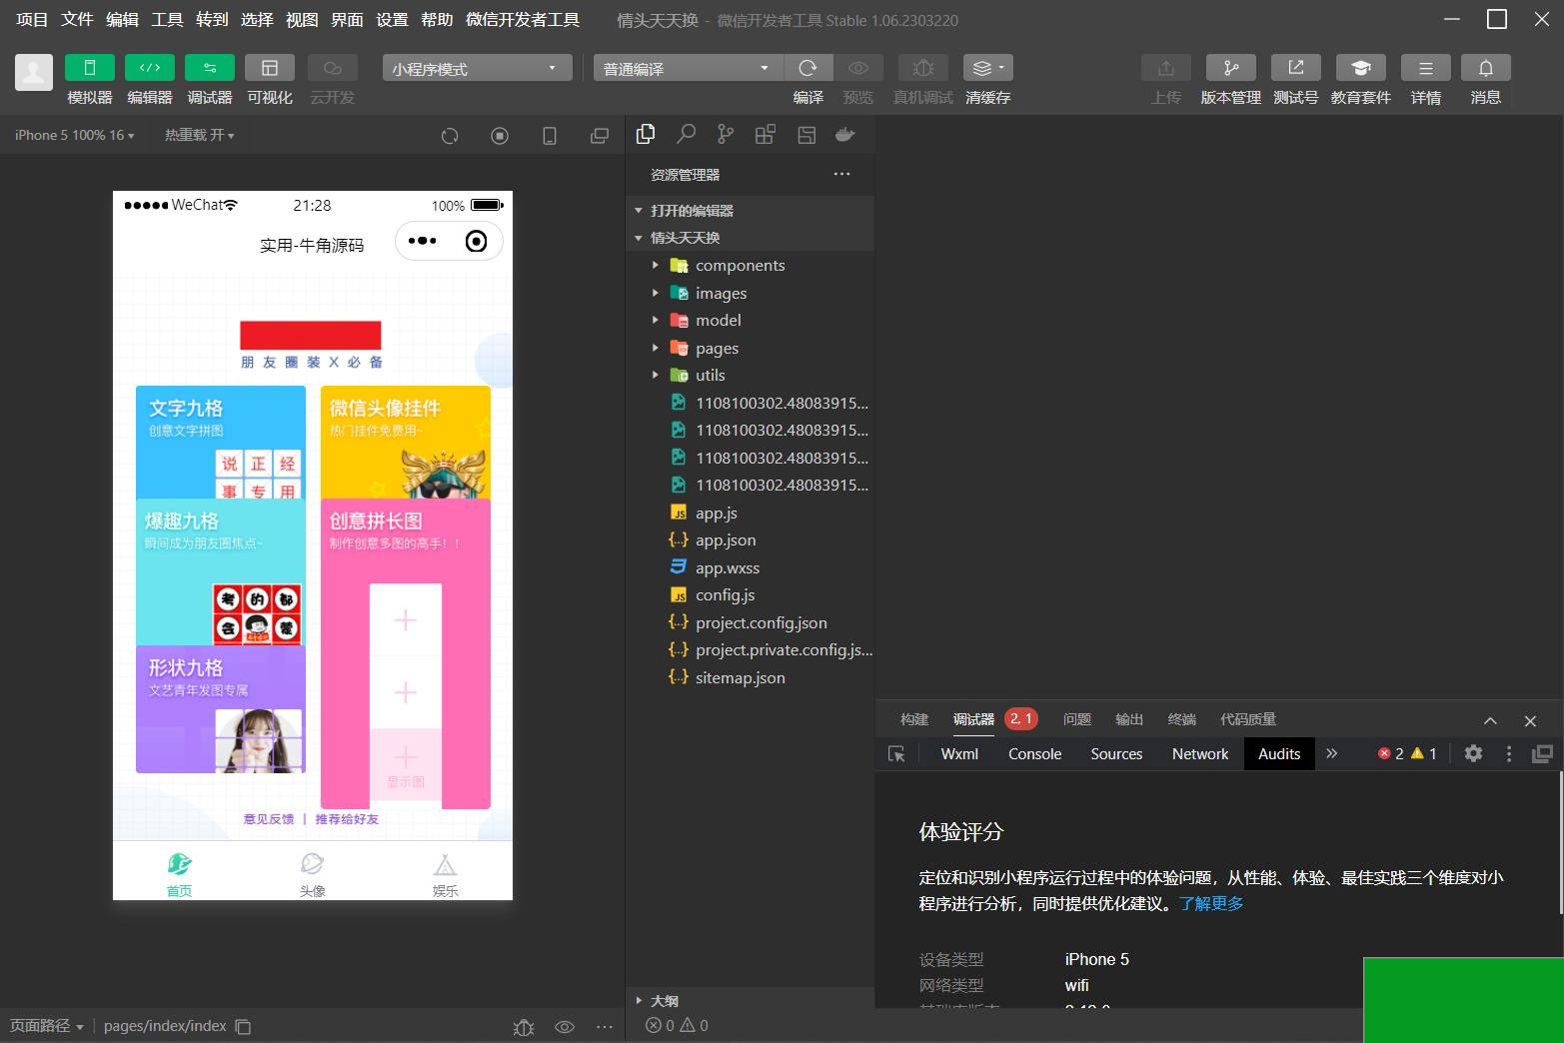The image size is (1564, 1043).
Task: Open the 资源管理器 more options ellipsis
Action: (x=841, y=174)
